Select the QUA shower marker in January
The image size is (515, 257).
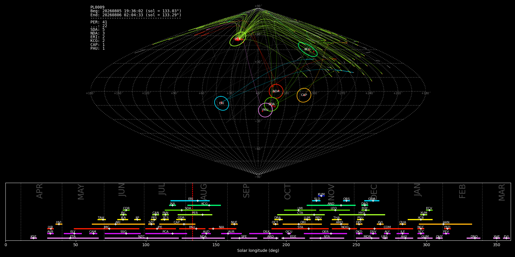(403, 224)
